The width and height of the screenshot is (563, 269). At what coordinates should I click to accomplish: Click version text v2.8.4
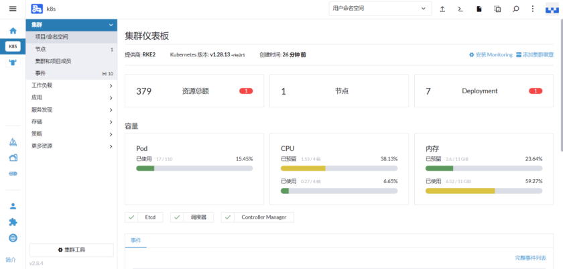36,263
